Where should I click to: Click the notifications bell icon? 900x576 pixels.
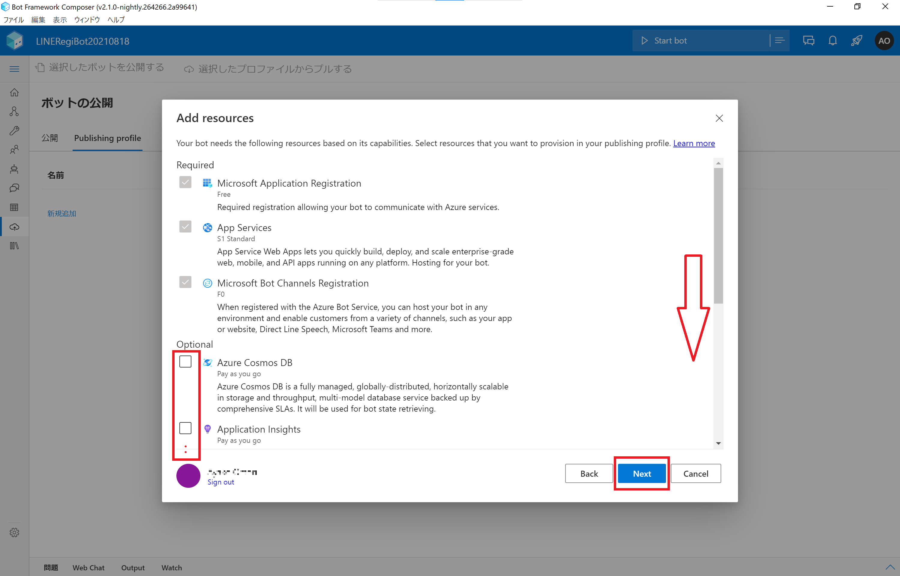(832, 41)
